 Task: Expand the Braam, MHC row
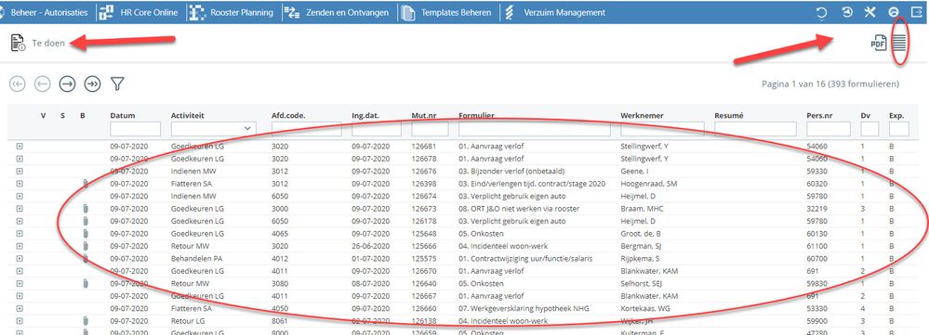pyautogui.click(x=19, y=209)
